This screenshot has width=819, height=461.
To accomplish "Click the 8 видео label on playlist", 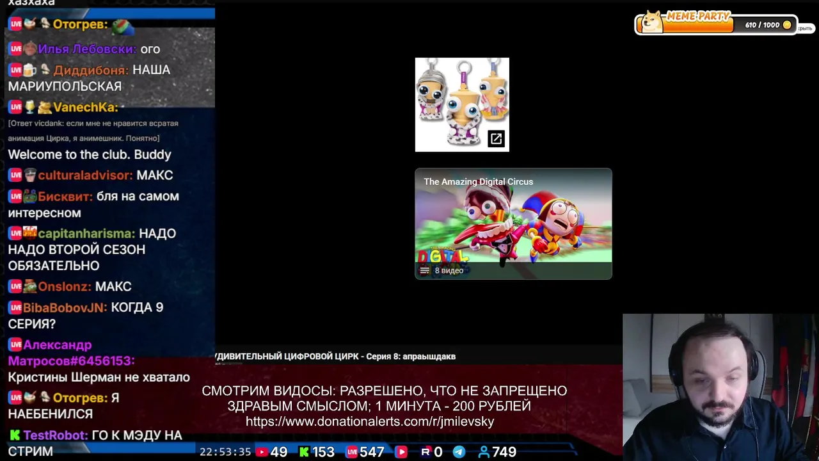I will point(449,271).
